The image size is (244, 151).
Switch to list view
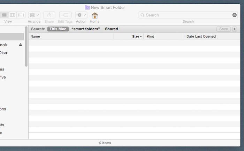(4, 15)
